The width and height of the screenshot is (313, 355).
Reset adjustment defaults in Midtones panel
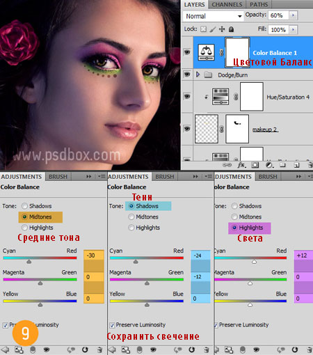(85, 349)
